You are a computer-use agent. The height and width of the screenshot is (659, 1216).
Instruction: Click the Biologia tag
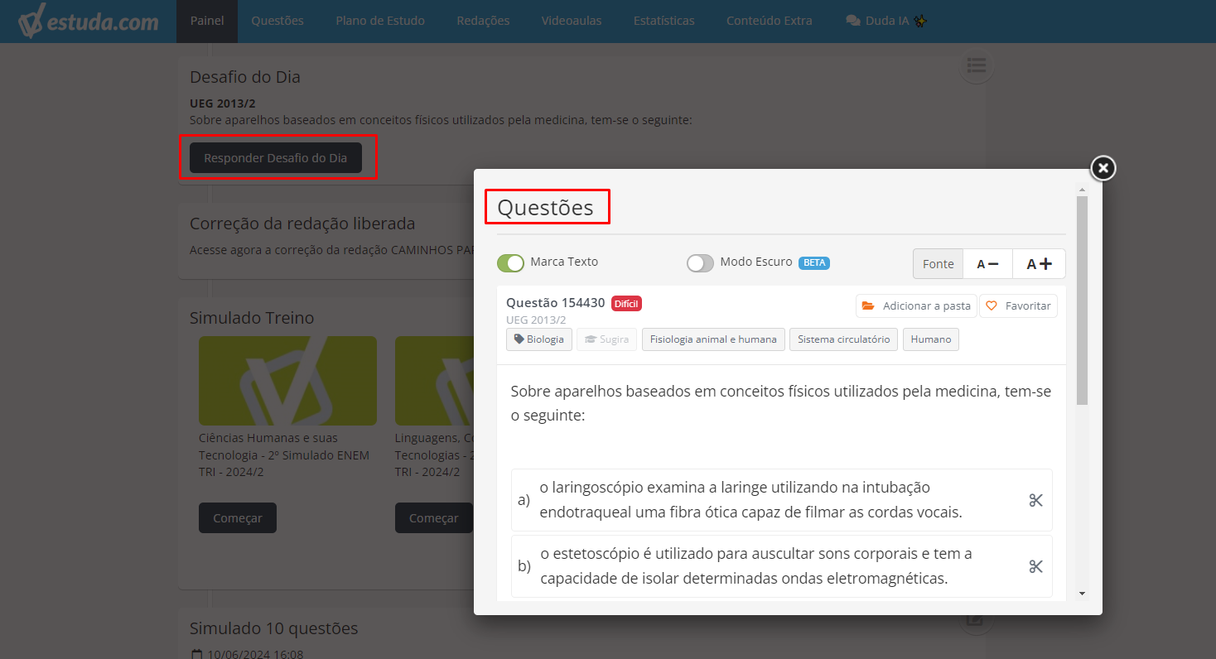539,339
